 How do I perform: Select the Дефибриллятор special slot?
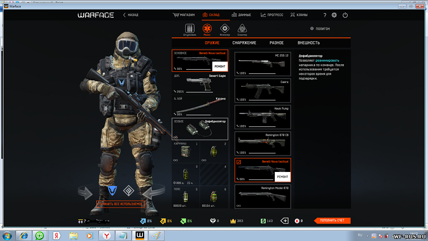coord(200,129)
